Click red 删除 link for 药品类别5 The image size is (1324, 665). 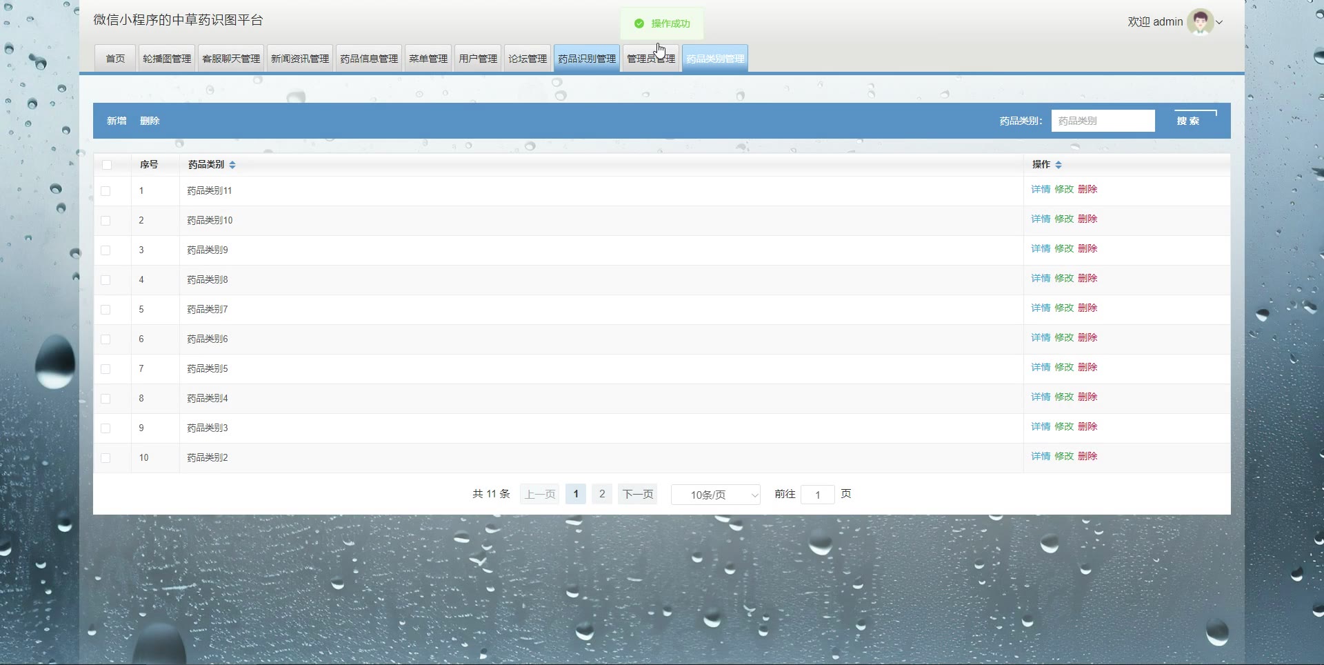click(1087, 367)
